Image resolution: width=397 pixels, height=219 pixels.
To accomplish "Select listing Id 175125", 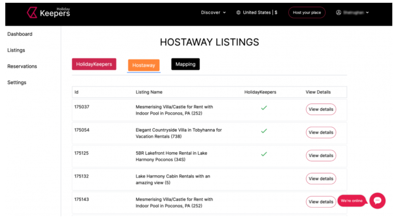I will (x=82, y=153).
